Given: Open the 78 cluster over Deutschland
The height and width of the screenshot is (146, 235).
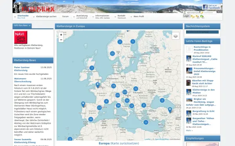Looking at the screenshot, I should tap(114, 86).
